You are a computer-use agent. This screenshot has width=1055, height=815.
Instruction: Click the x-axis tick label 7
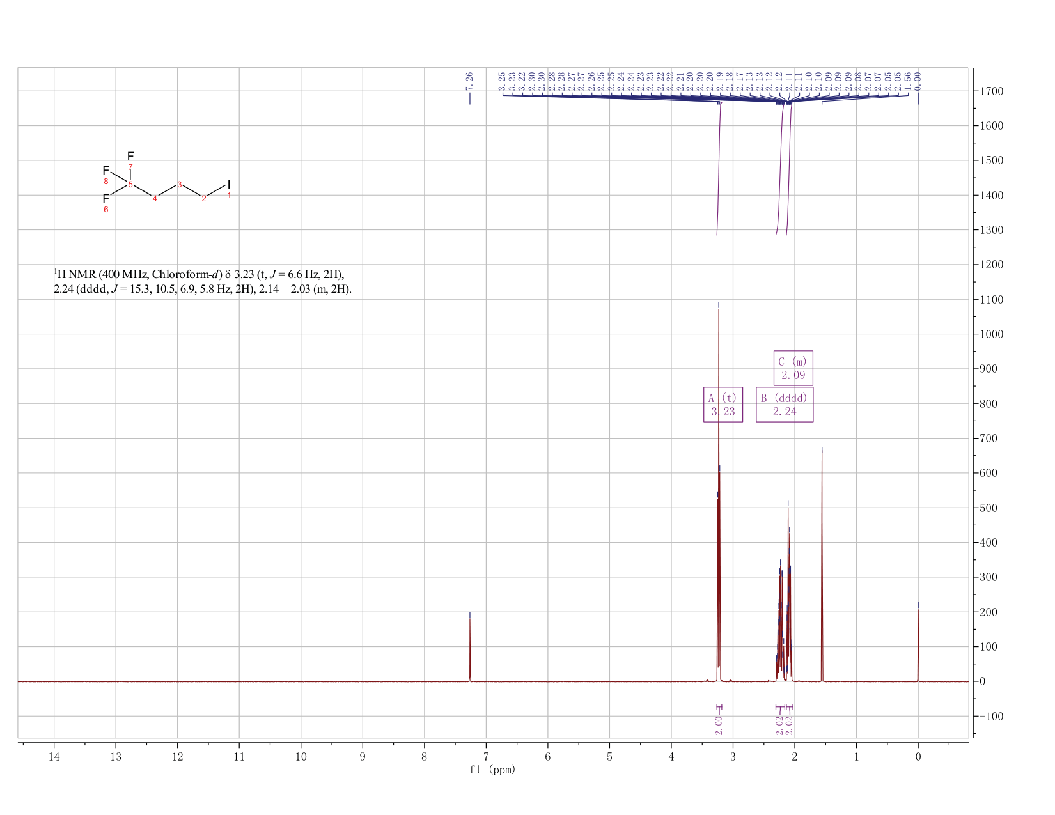(x=486, y=757)
